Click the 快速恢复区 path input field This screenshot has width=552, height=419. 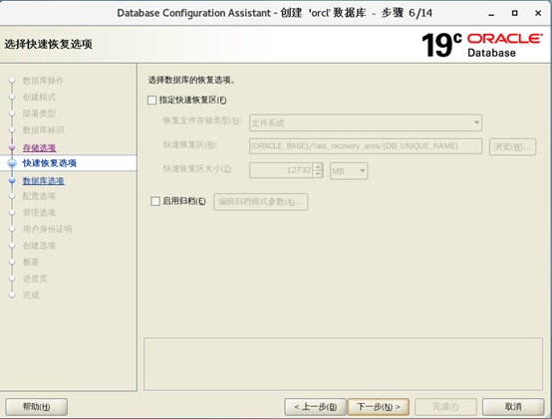[366, 146]
